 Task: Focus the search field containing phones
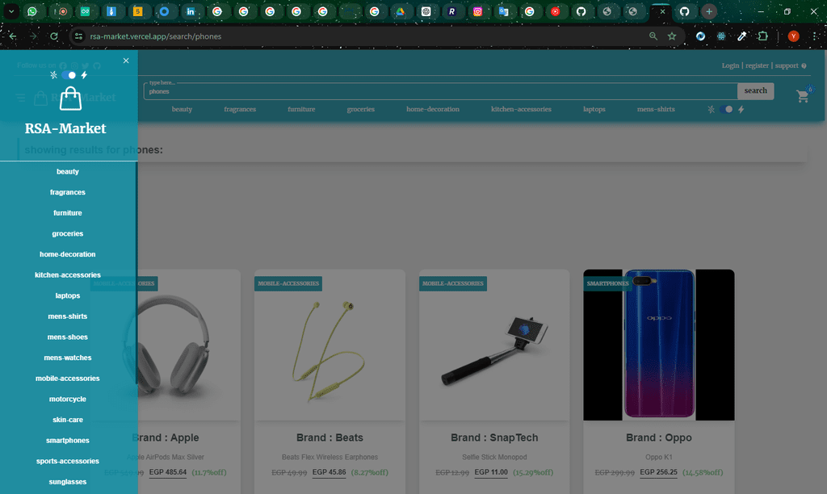(440, 91)
